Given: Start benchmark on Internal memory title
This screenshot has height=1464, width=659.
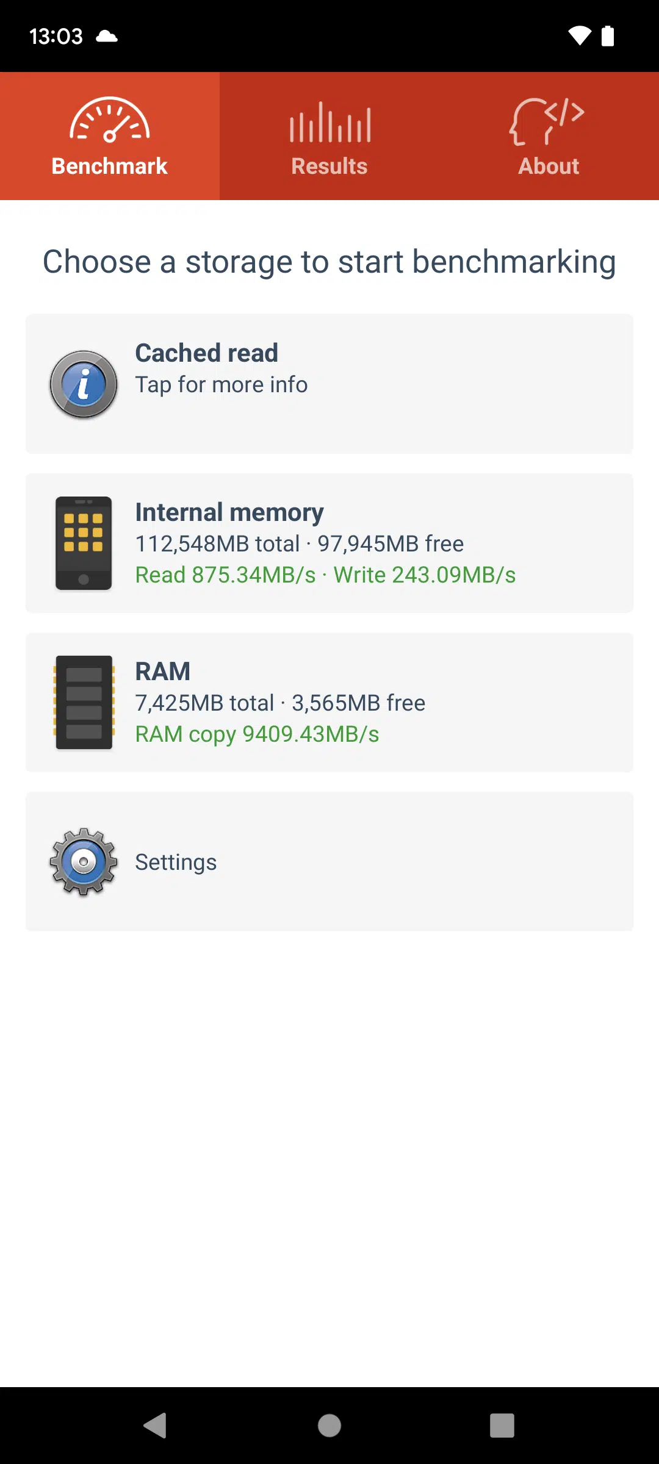Looking at the screenshot, I should point(229,512).
